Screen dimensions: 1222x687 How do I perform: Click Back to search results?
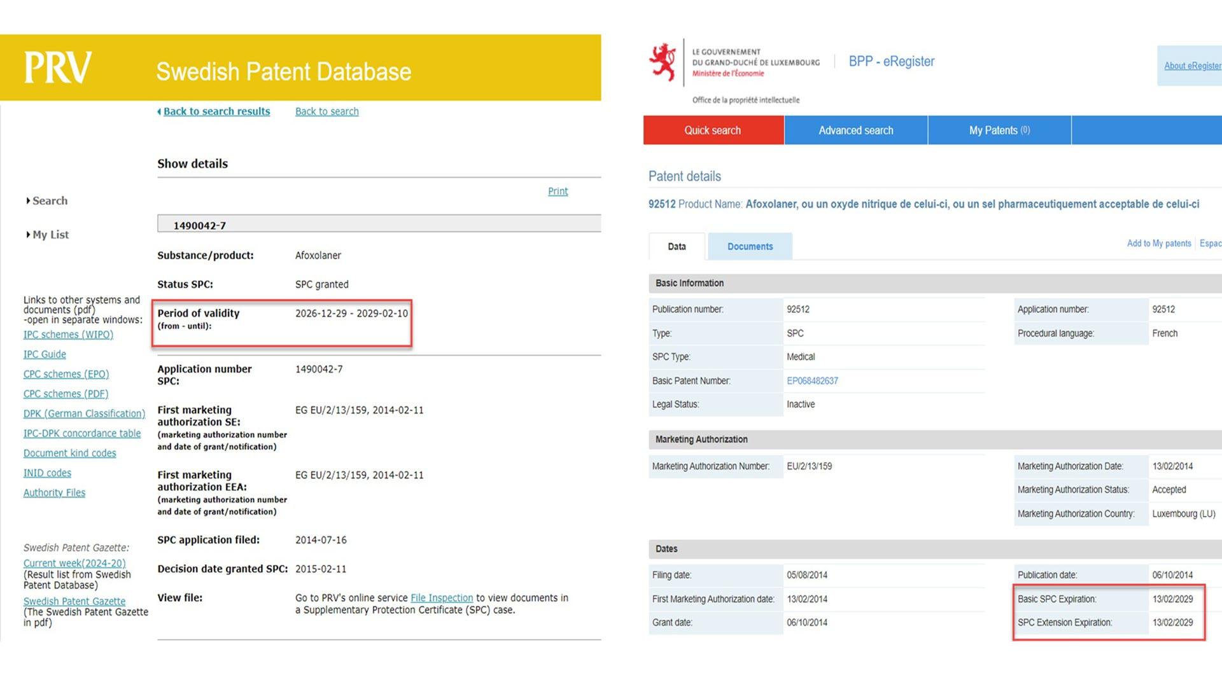pos(216,111)
